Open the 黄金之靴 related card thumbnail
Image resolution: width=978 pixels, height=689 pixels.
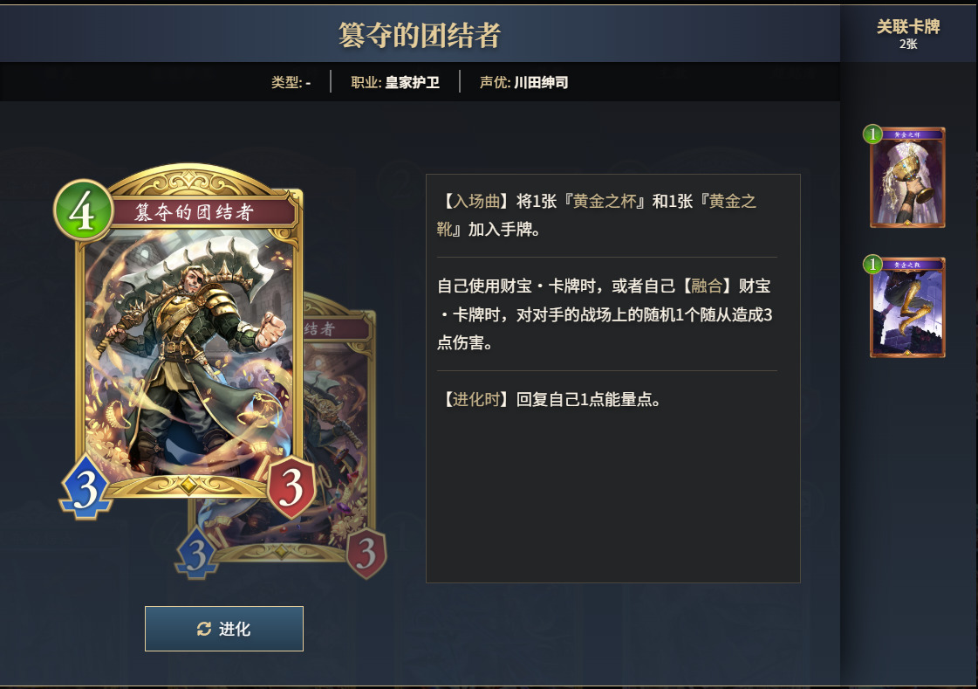[x=906, y=307]
